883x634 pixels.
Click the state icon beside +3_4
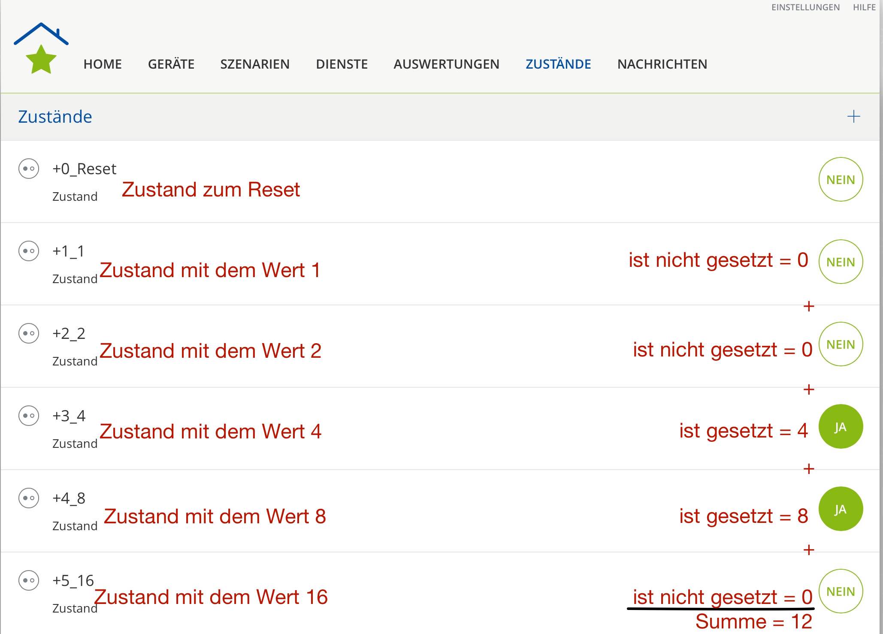[x=29, y=416]
